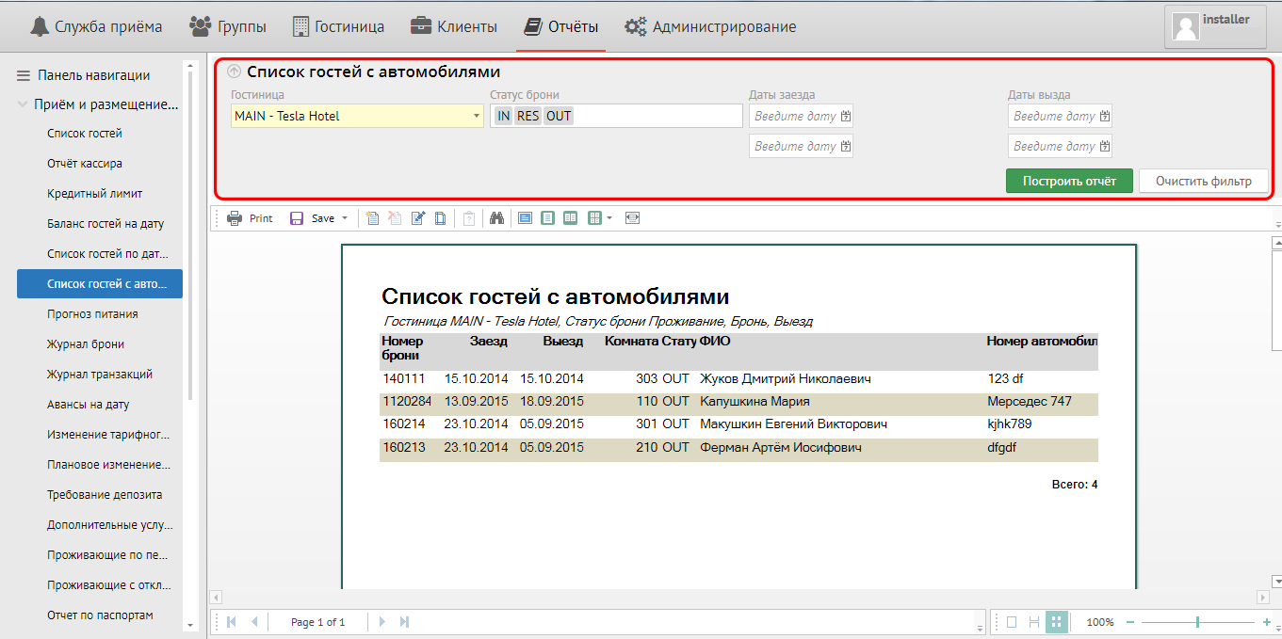Toggle two-page continuous view icon
This screenshot has height=639, width=1282.
1033,622
